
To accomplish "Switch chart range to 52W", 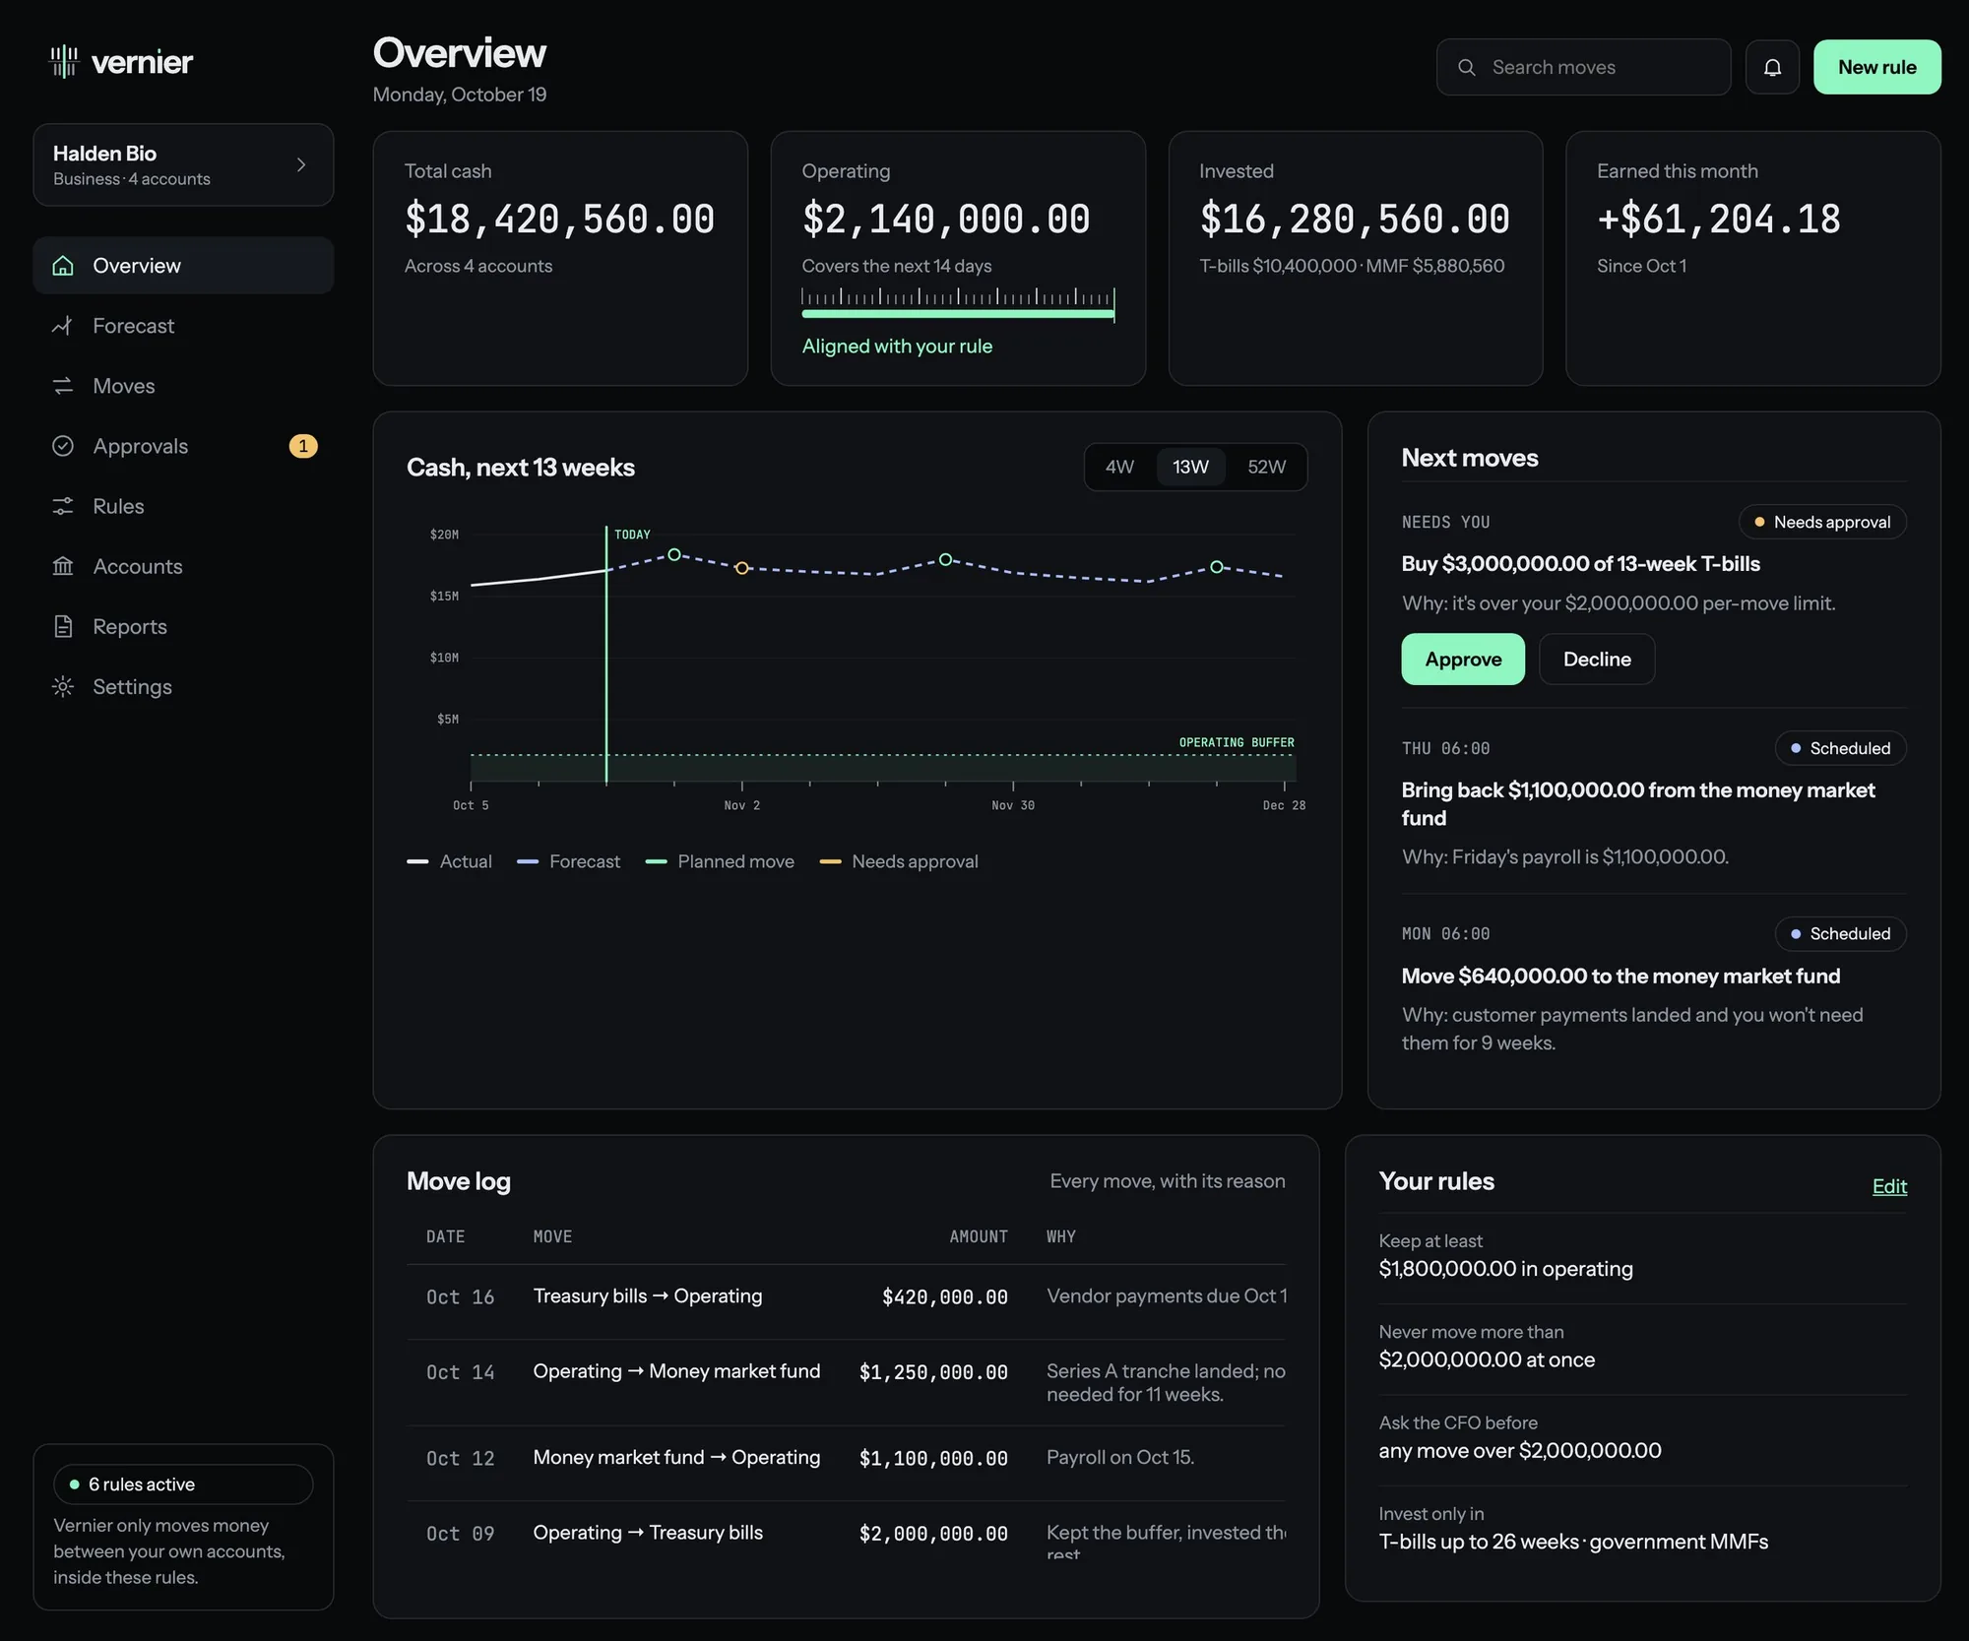I will tap(1266, 467).
